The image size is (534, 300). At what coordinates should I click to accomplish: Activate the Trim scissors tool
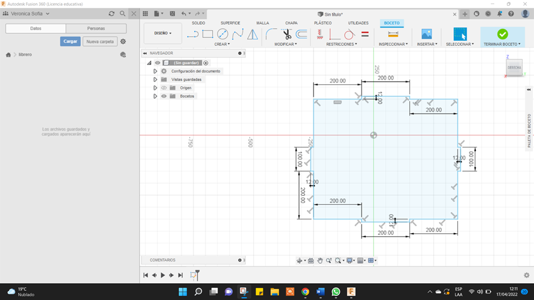(287, 34)
